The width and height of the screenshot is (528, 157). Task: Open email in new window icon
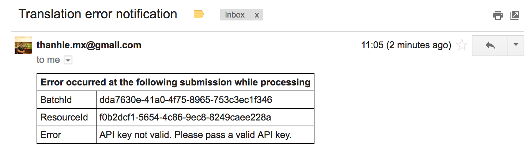[514, 15]
